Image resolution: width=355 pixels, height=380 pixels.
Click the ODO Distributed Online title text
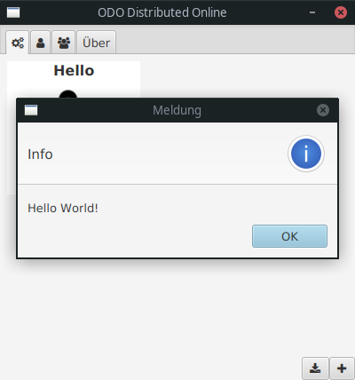coord(162,12)
